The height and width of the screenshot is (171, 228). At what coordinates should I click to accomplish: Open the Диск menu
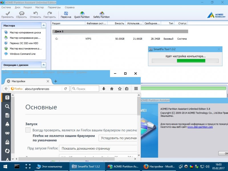point(17,7)
